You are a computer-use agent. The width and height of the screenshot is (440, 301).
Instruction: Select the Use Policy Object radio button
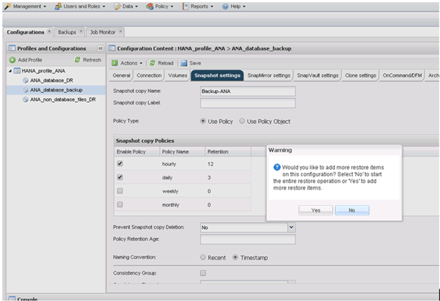[243, 120]
